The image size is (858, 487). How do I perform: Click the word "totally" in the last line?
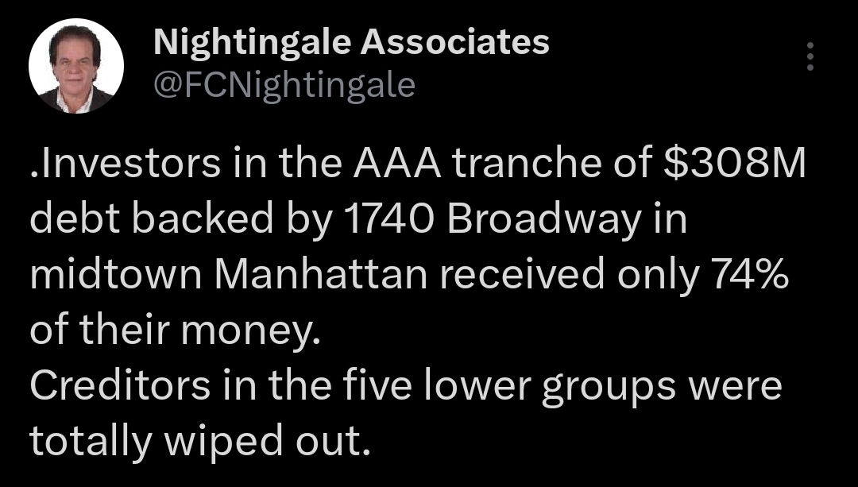89,438
